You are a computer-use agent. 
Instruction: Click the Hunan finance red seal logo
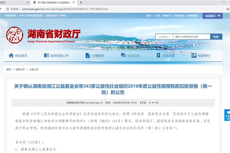point(15,35)
